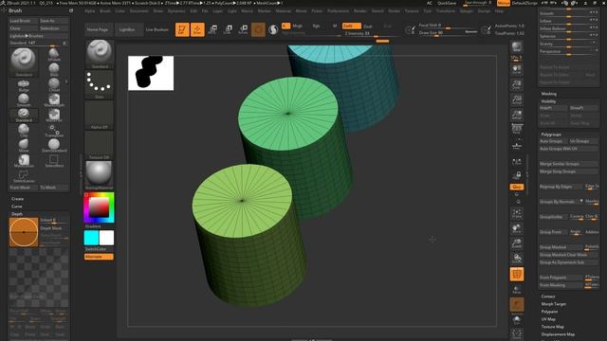The image size is (607, 341).
Task: Toggle Zsub sculpt mode
Action: pyautogui.click(x=368, y=26)
